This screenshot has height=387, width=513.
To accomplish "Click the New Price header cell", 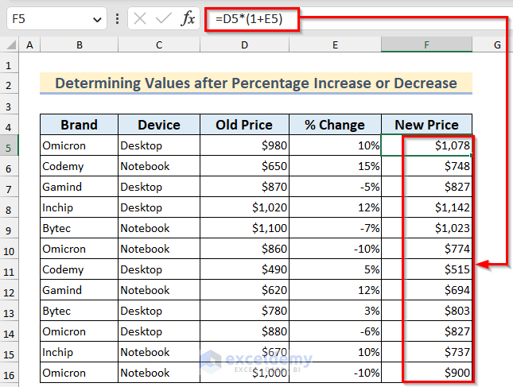I will pyautogui.click(x=426, y=125).
